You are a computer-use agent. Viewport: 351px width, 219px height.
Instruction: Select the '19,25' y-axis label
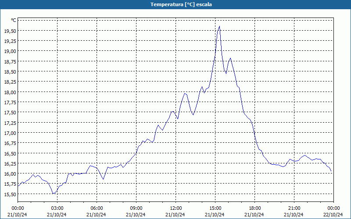[10, 41]
